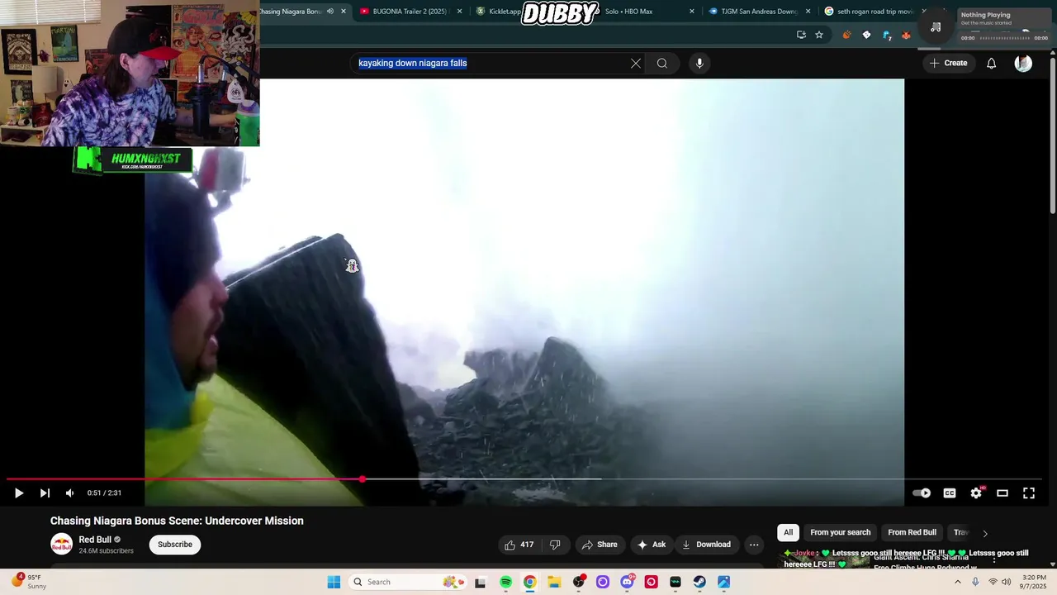Select 'From your search' chip
The width and height of the screenshot is (1057, 595).
(x=840, y=532)
